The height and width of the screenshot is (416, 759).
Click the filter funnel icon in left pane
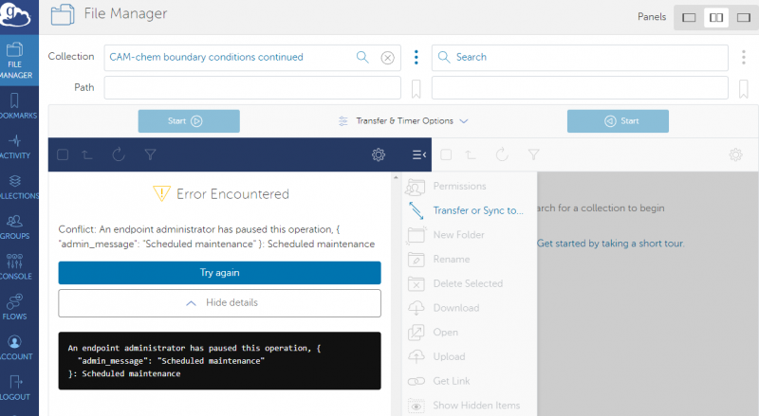[x=150, y=154]
